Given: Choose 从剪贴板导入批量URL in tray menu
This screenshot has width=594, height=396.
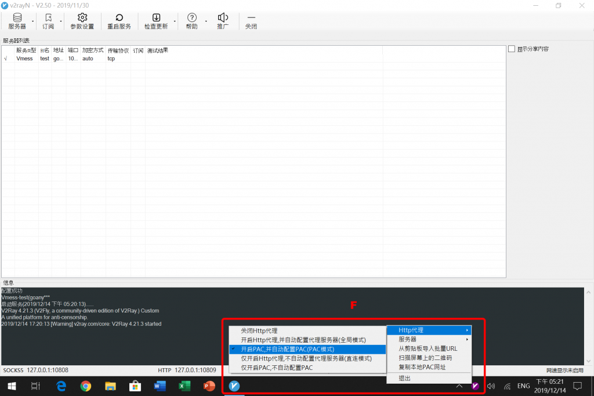Looking at the screenshot, I should point(429,348).
